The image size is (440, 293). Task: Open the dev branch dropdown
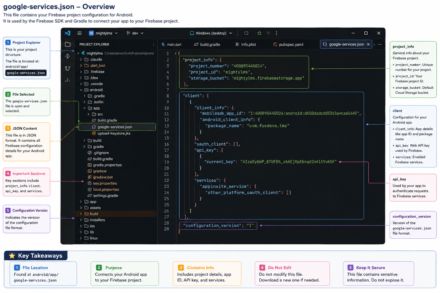point(135,33)
